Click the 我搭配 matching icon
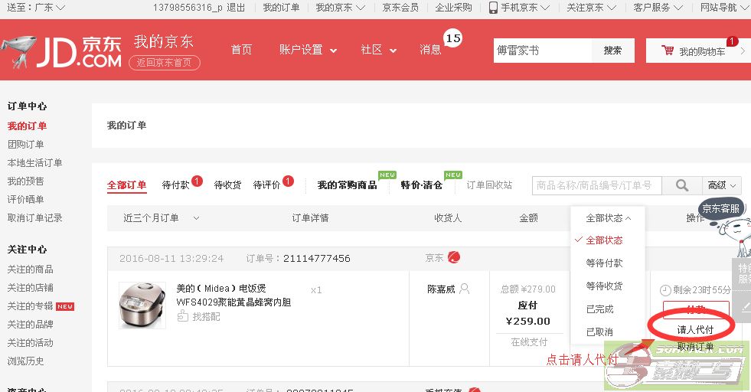The height and width of the screenshot is (392, 751). click(x=183, y=316)
